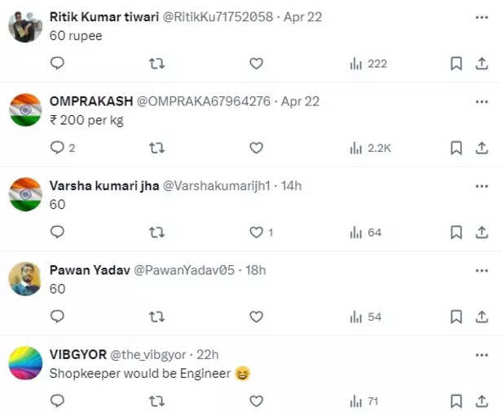This screenshot has height=417, width=502.
Task: Open more options menu on Pawan Yadav's tweet
Action: (481, 269)
